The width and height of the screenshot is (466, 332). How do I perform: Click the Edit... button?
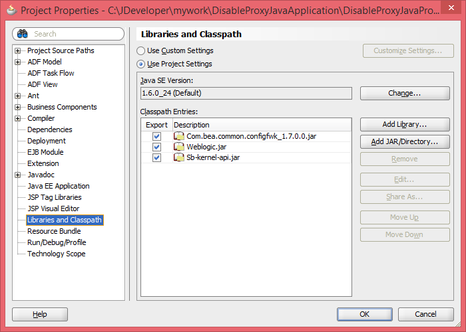coord(405,180)
